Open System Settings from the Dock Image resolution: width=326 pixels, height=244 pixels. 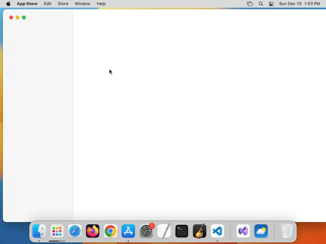click(146, 231)
